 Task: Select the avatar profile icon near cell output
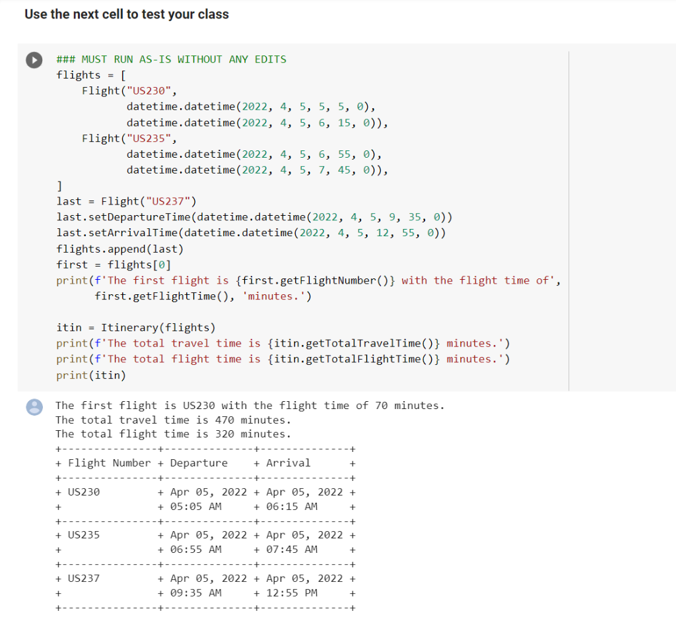[34, 407]
